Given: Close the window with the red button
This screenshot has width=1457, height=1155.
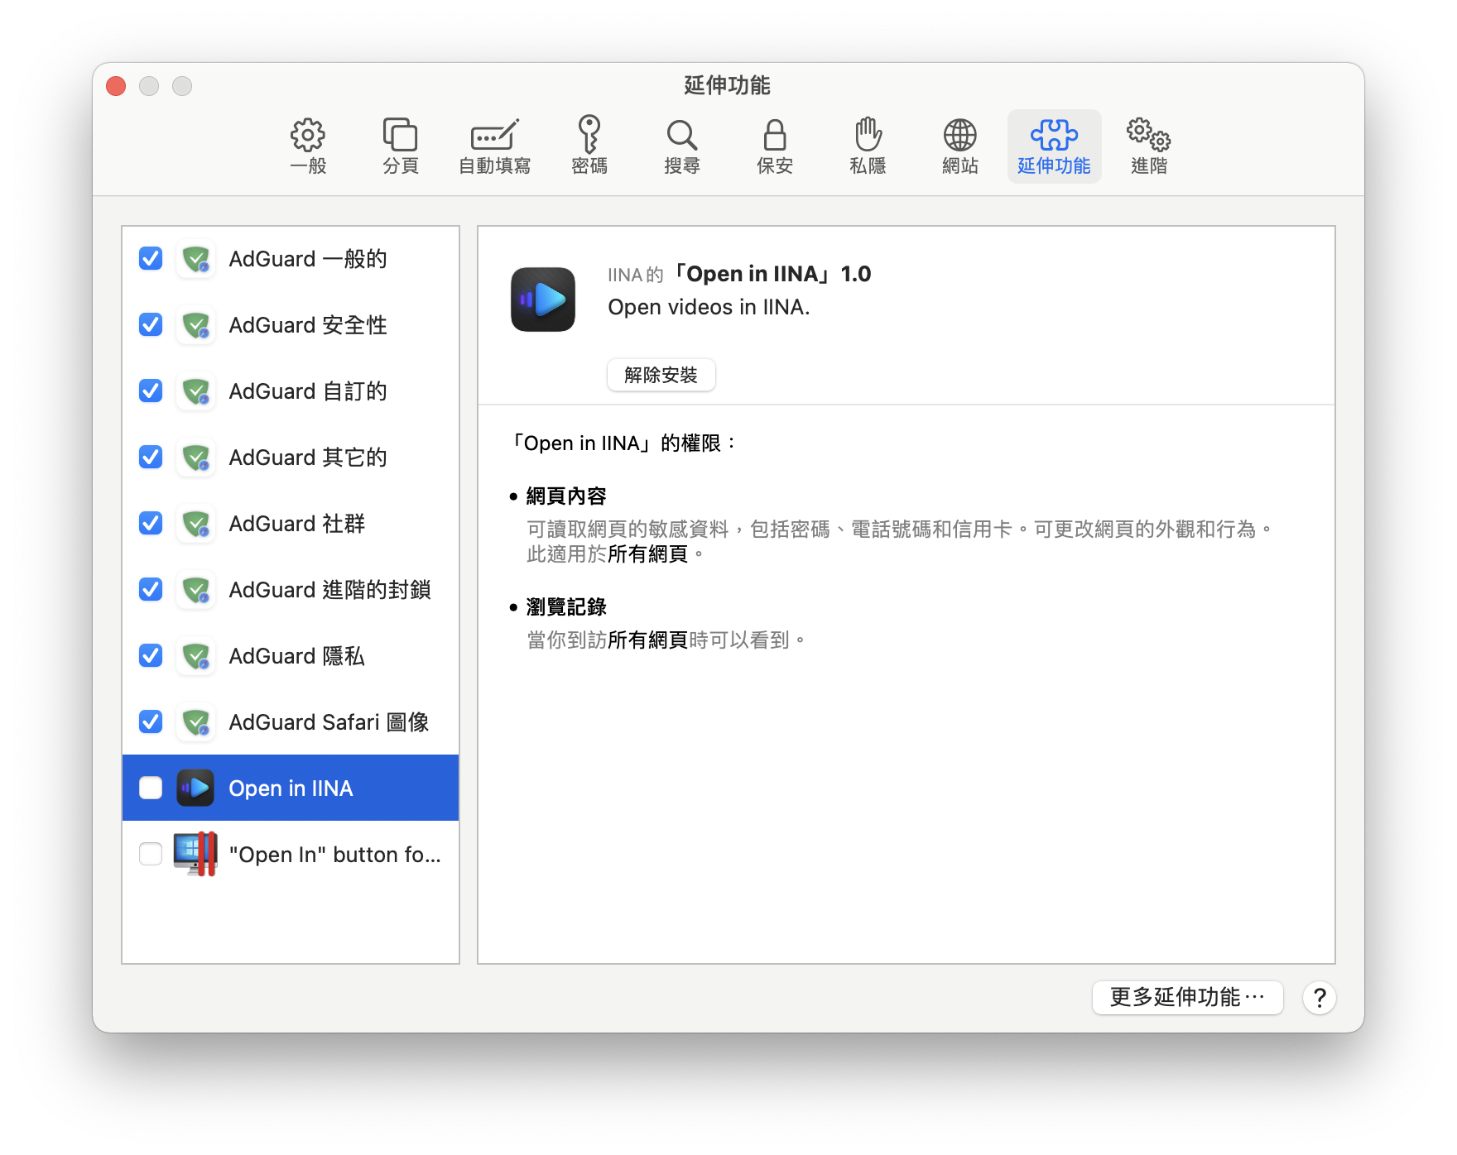Looking at the screenshot, I should point(116,86).
